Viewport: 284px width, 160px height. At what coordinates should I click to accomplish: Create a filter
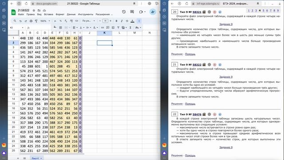pos(118,28)
